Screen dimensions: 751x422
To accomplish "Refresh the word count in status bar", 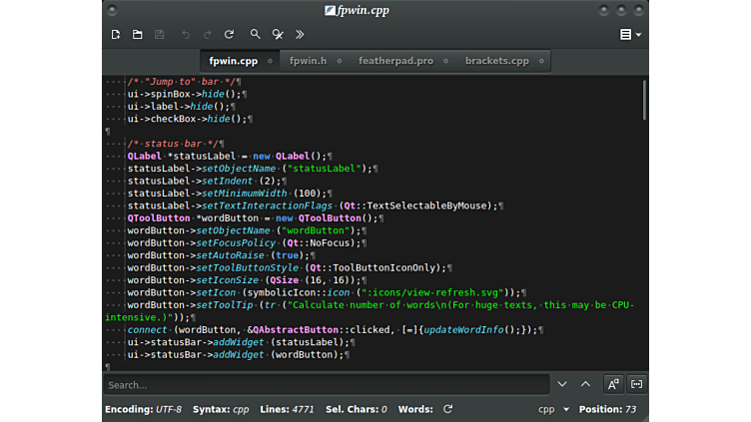I will pos(448,409).
